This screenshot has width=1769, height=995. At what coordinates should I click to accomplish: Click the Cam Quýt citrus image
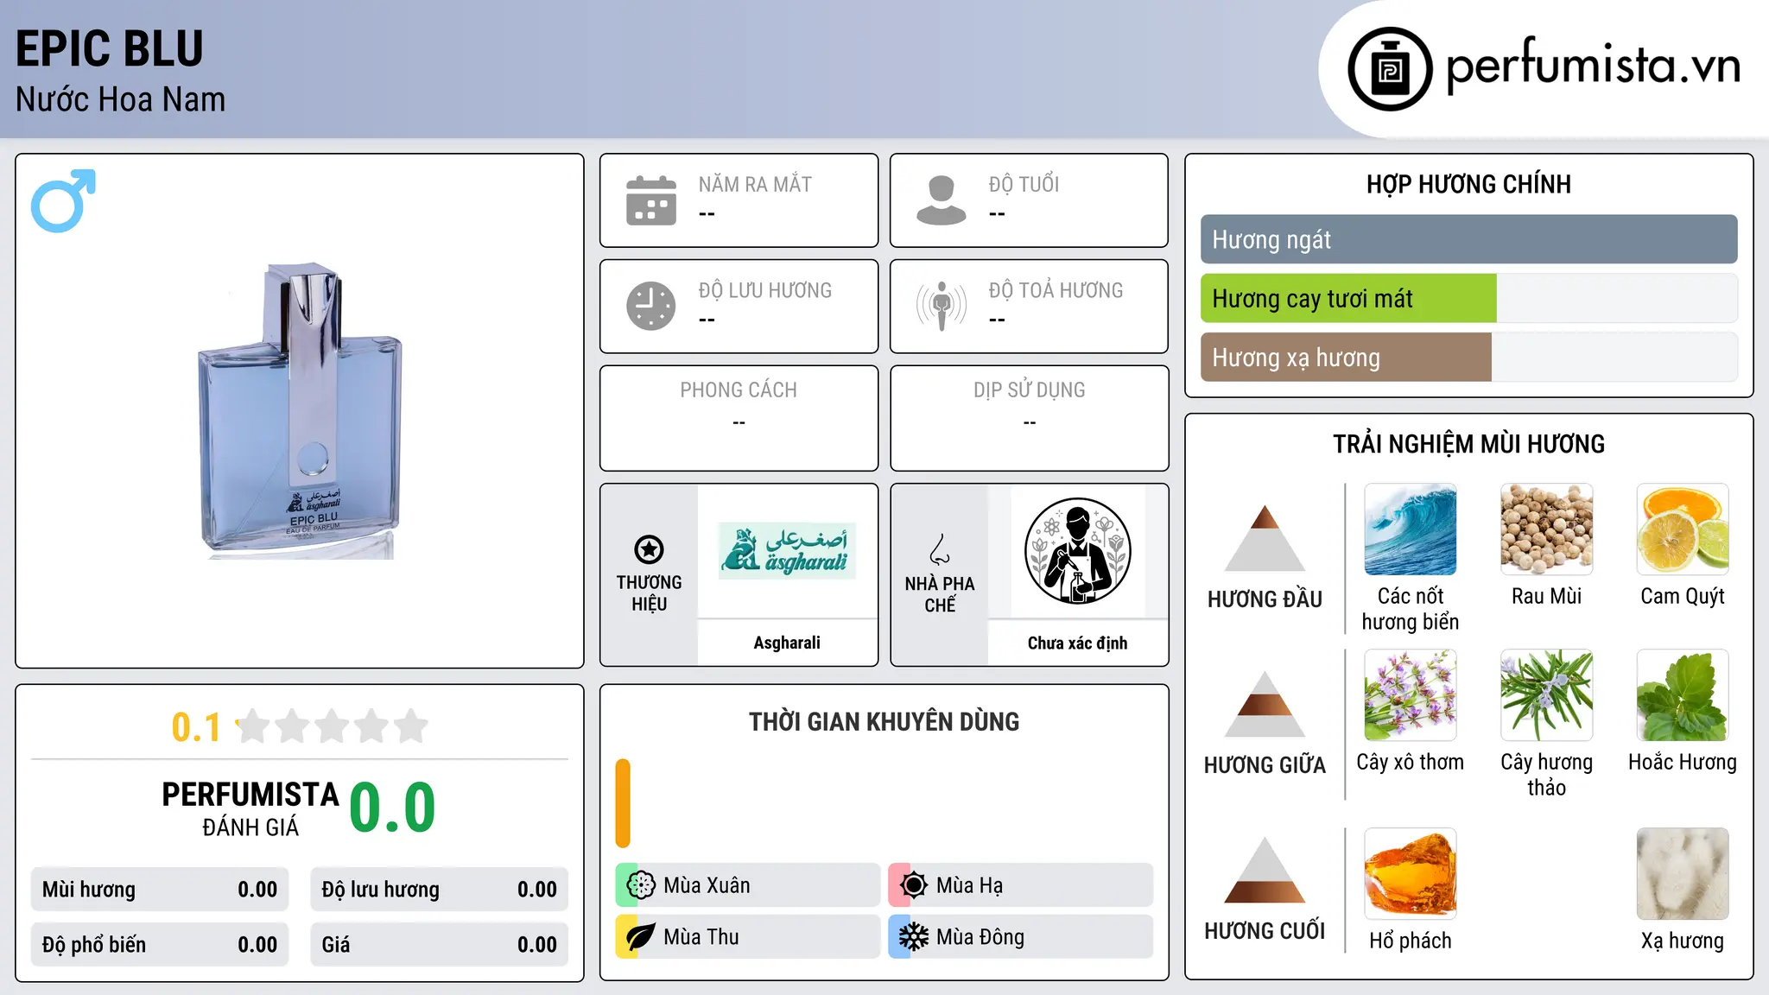point(1683,529)
